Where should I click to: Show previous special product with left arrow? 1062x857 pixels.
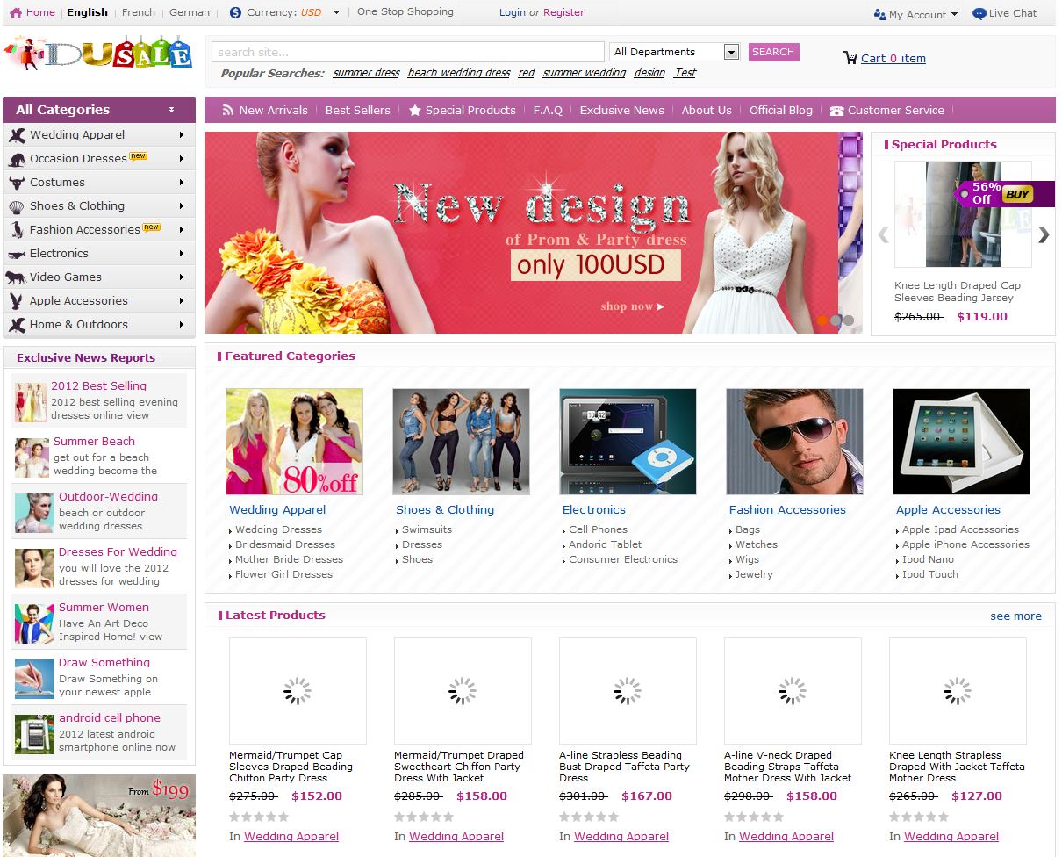pyautogui.click(x=883, y=234)
